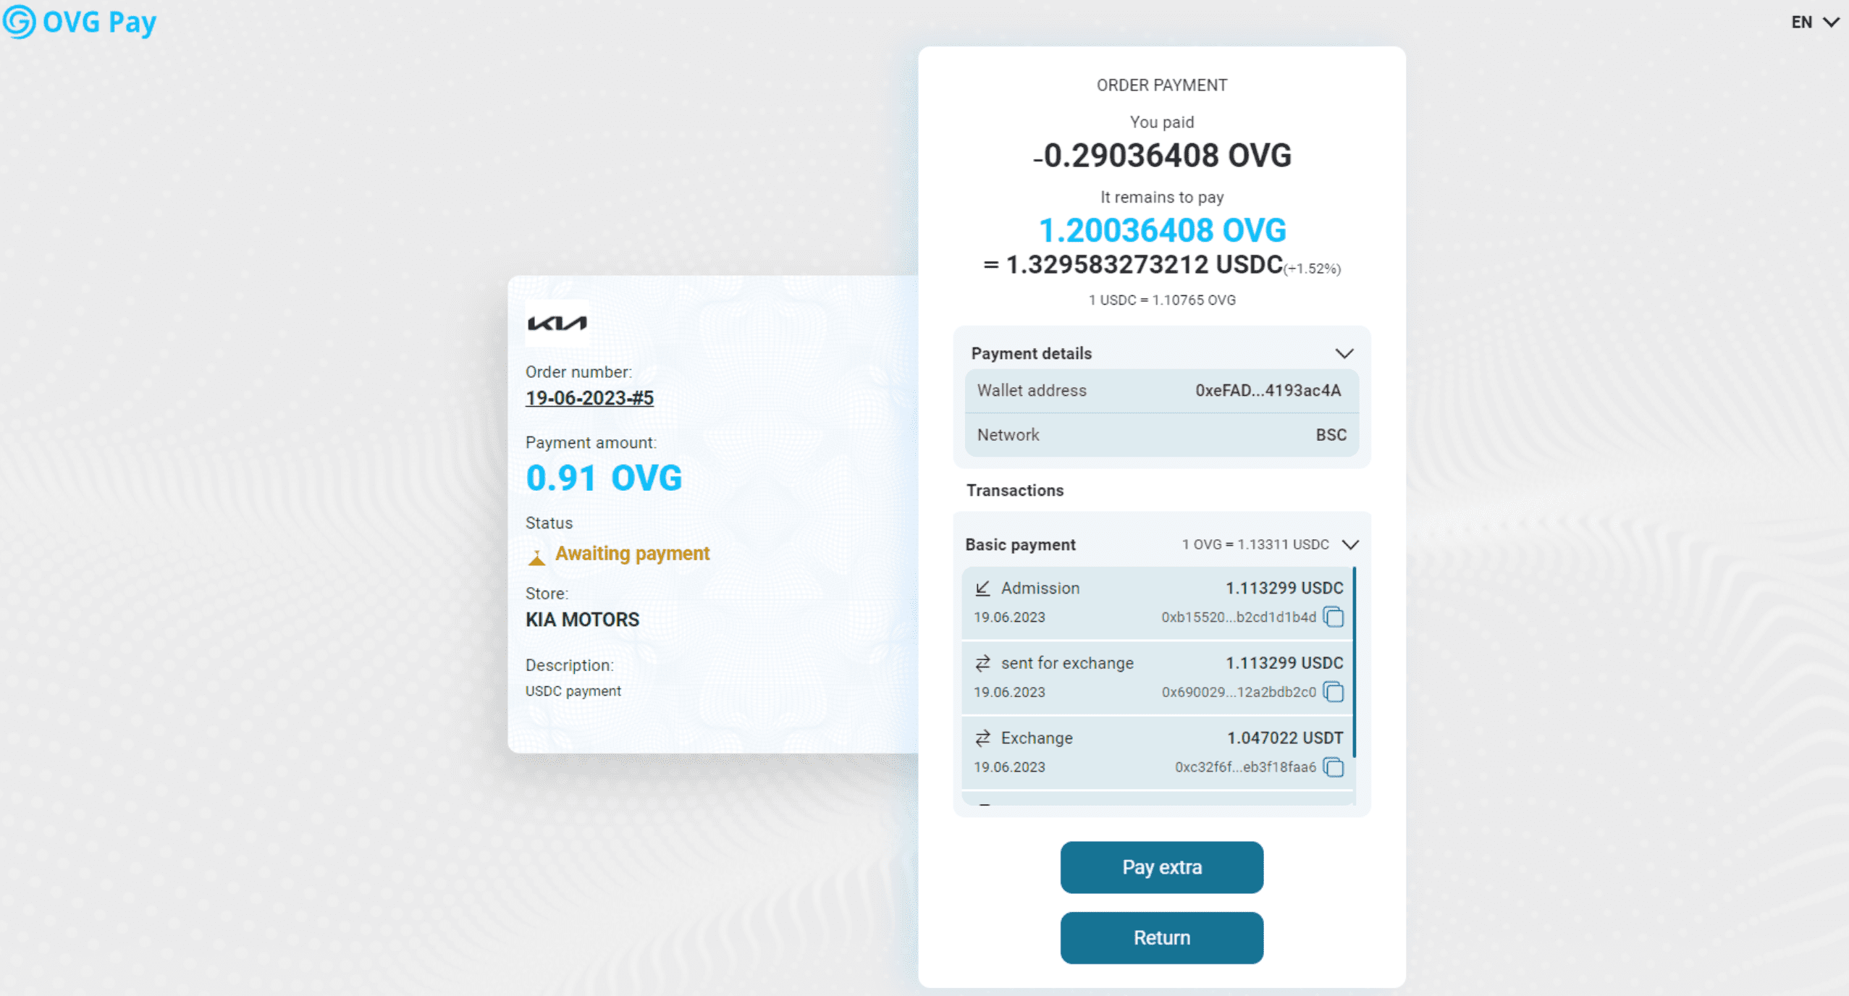Click the Admission incoming arrow icon
This screenshot has height=996, width=1849.
click(982, 588)
